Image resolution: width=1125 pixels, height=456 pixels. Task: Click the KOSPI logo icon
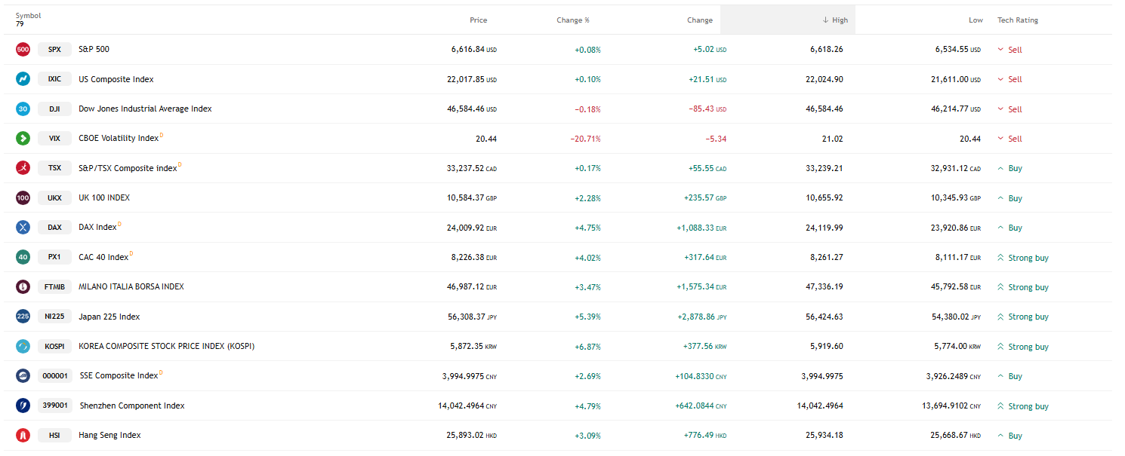(x=23, y=347)
